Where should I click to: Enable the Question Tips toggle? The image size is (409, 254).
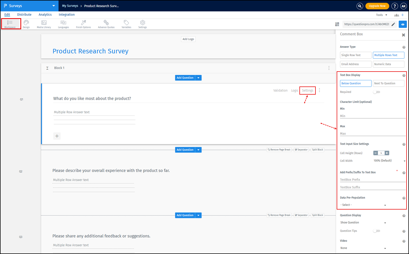coord(376,231)
